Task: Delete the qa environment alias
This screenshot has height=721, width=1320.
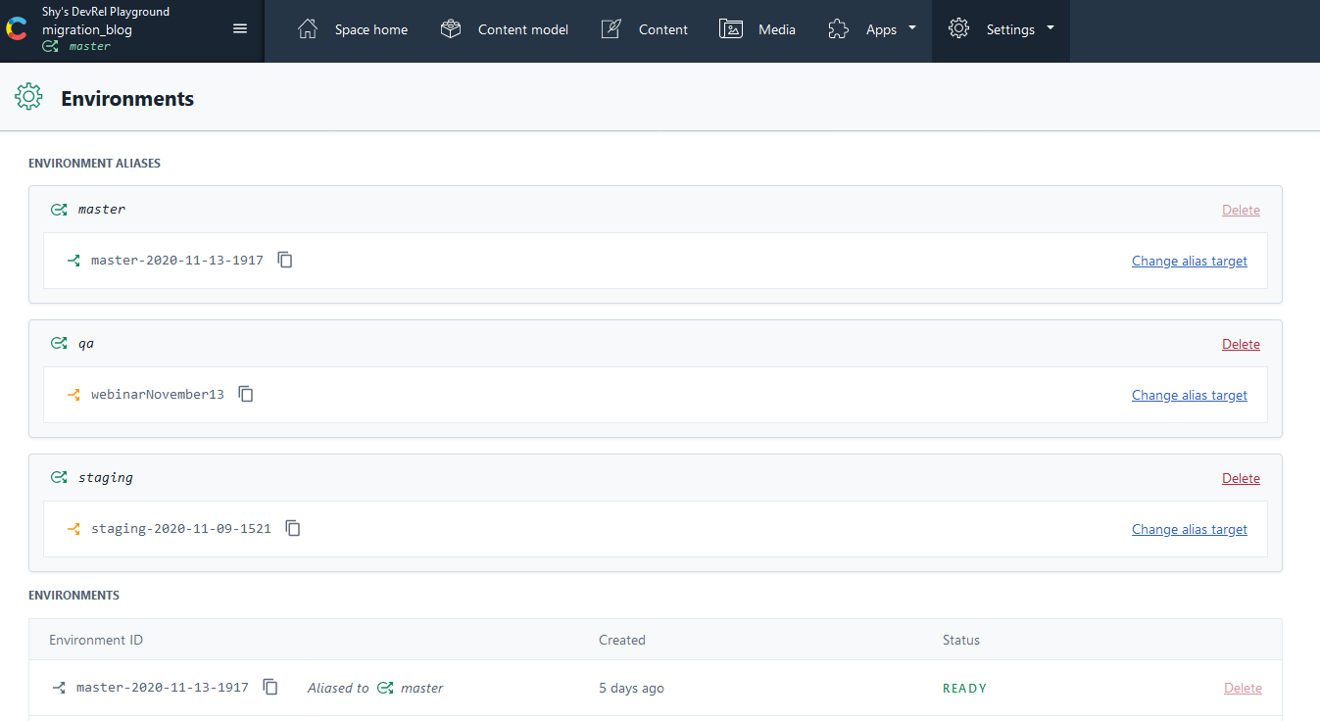Action: 1241,344
